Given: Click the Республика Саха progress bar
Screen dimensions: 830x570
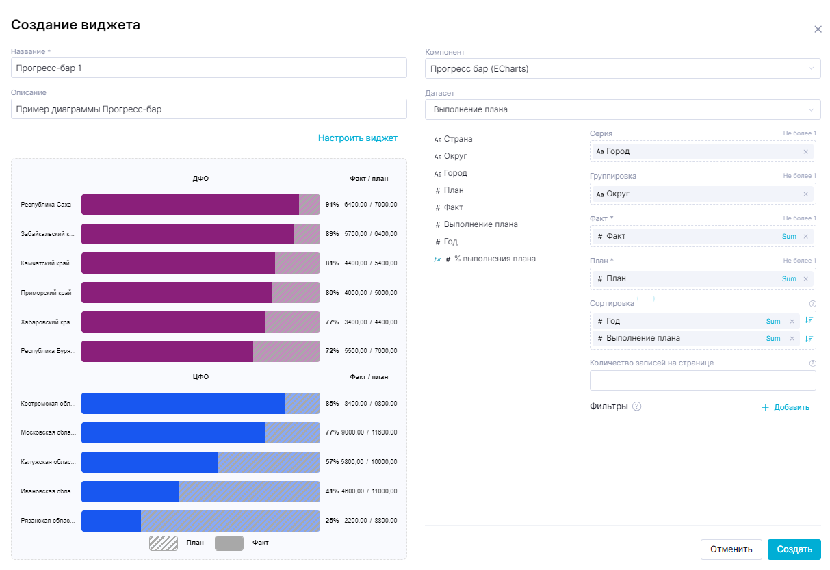Looking at the screenshot, I should [200, 205].
